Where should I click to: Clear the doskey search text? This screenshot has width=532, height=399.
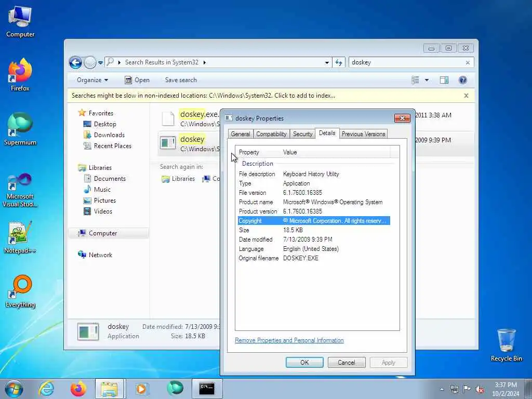(x=468, y=63)
